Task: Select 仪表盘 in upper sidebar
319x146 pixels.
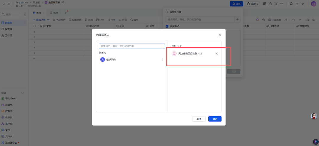Action: 9,29
